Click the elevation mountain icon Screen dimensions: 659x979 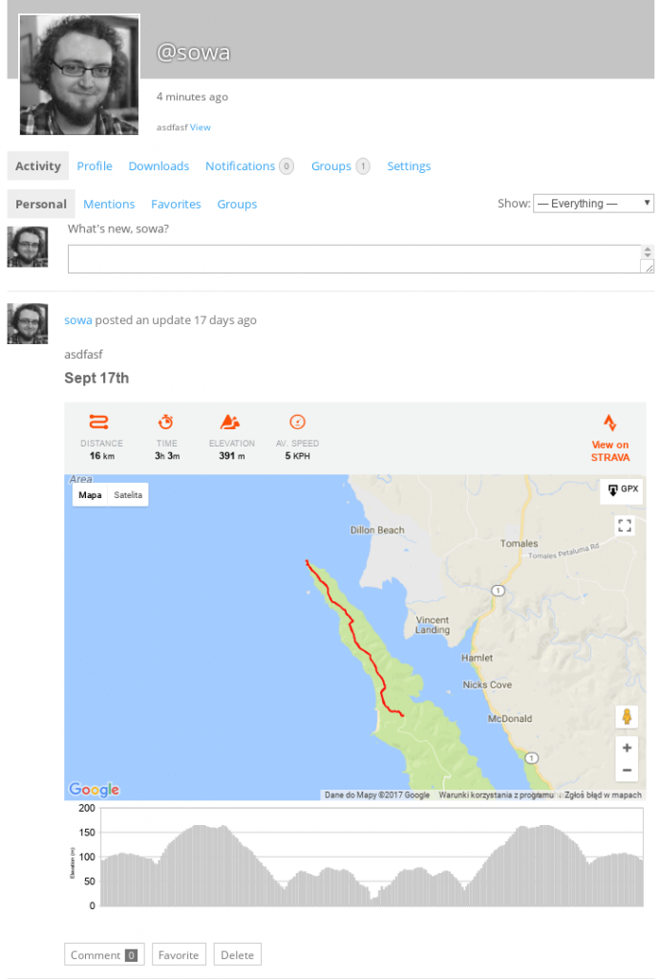(x=230, y=422)
